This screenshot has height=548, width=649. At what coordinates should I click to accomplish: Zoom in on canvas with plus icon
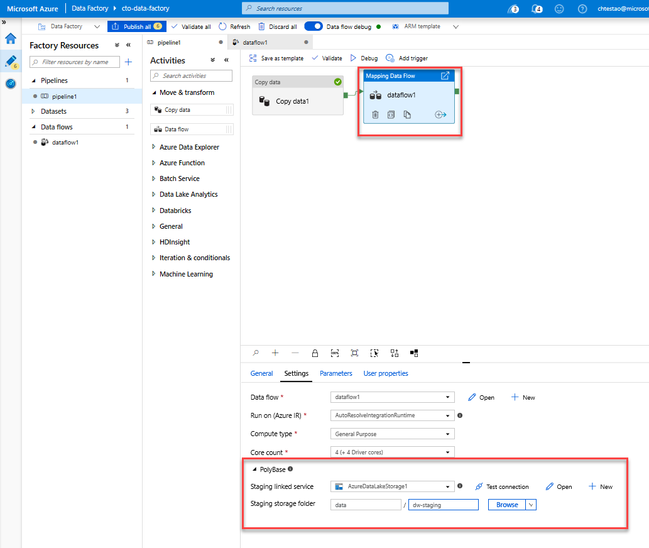pos(275,353)
